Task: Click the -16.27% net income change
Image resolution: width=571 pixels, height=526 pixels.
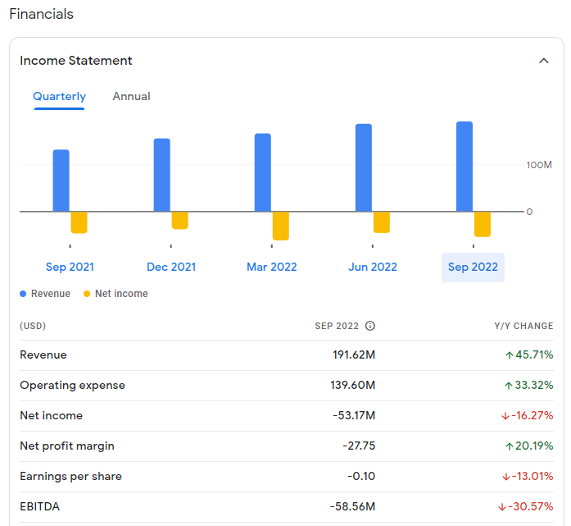Action: coord(528,415)
